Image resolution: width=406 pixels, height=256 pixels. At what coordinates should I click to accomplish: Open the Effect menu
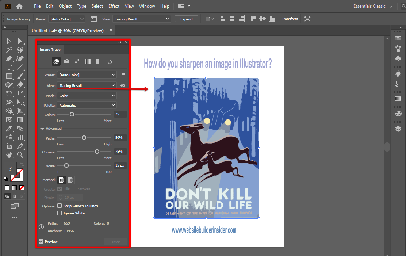pos(114,6)
